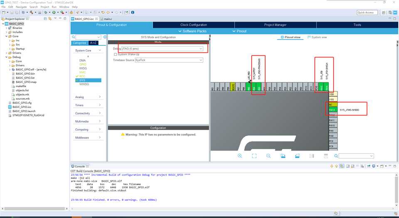Image resolution: width=399 pixels, height=218 pixels.
Task: Switch to Clock Configuration tab
Action: (194, 25)
